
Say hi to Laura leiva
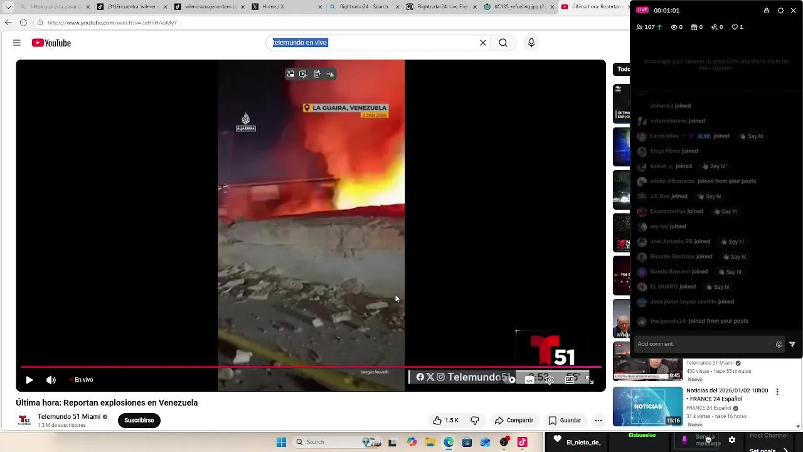point(751,136)
